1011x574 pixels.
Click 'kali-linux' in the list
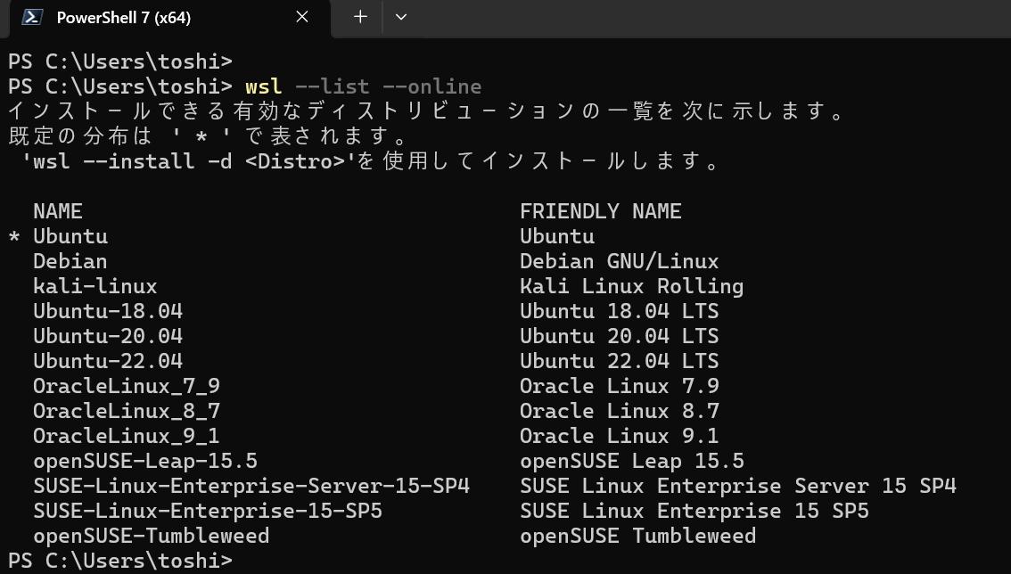coord(95,286)
